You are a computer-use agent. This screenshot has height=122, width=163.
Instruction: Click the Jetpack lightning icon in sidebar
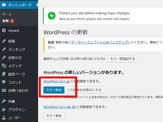[x=4, y=30]
